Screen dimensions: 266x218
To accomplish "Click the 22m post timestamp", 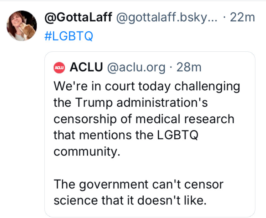I will click(x=242, y=18).
